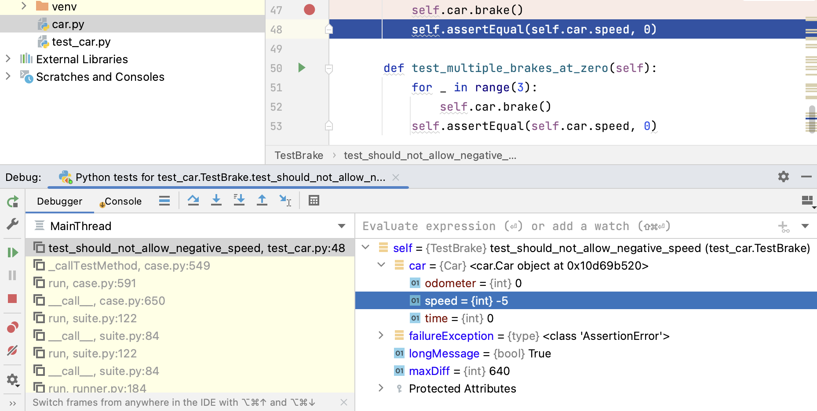Screen dimensions: 817x411
Task: Click the Evaluate expression field
Action: [x=514, y=226]
